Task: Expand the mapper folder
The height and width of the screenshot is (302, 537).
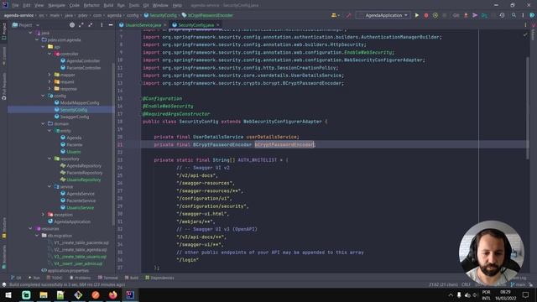Action: 50,75
